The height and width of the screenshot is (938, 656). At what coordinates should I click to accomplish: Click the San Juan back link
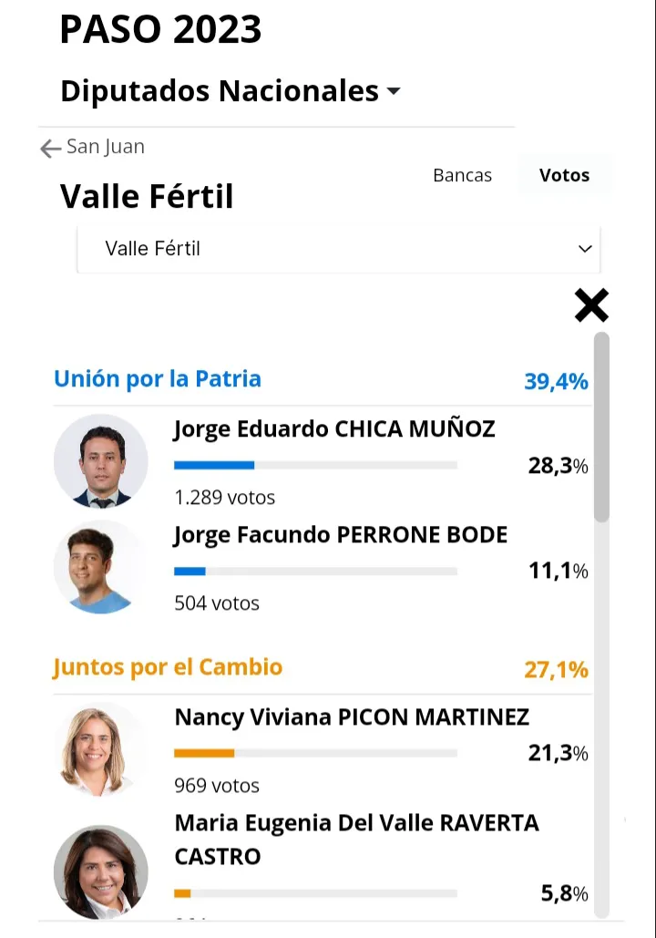[x=106, y=147]
